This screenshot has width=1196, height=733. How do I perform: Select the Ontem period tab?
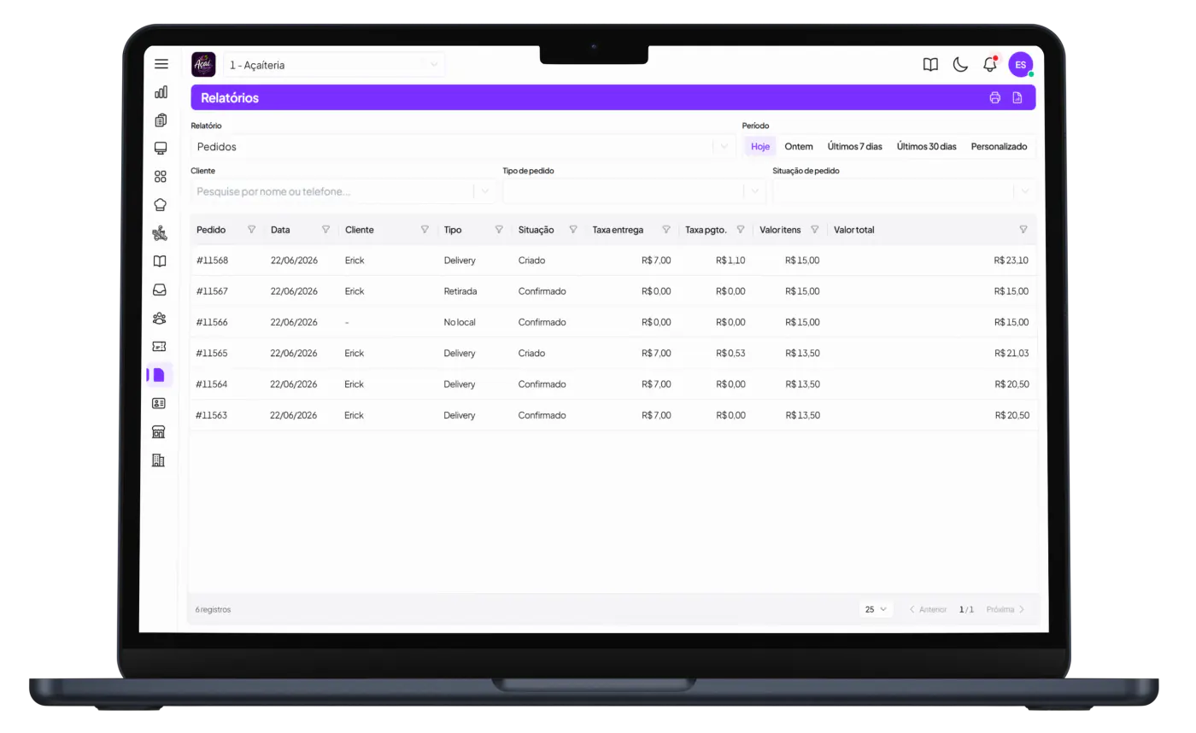pos(799,147)
